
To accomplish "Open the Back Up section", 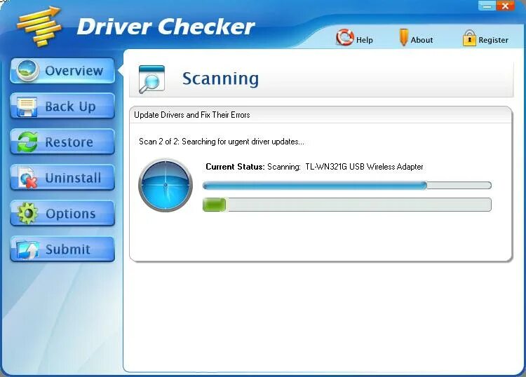I will (x=62, y=107).
